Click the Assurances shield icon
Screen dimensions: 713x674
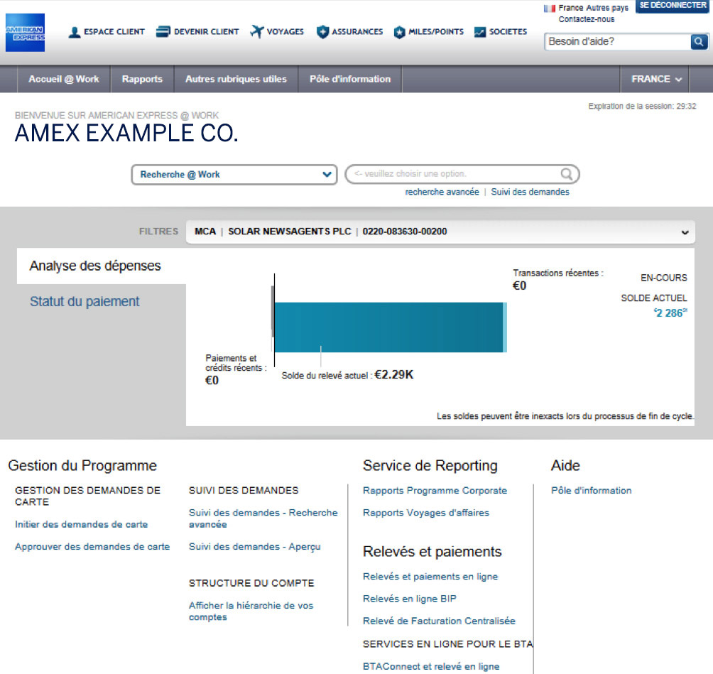pyautogui.click(x=322, y=32)
